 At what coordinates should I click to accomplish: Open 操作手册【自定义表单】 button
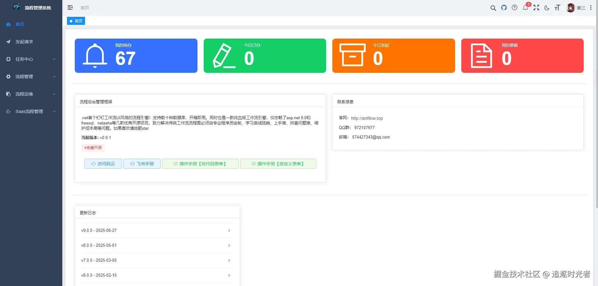pos(278,164)
